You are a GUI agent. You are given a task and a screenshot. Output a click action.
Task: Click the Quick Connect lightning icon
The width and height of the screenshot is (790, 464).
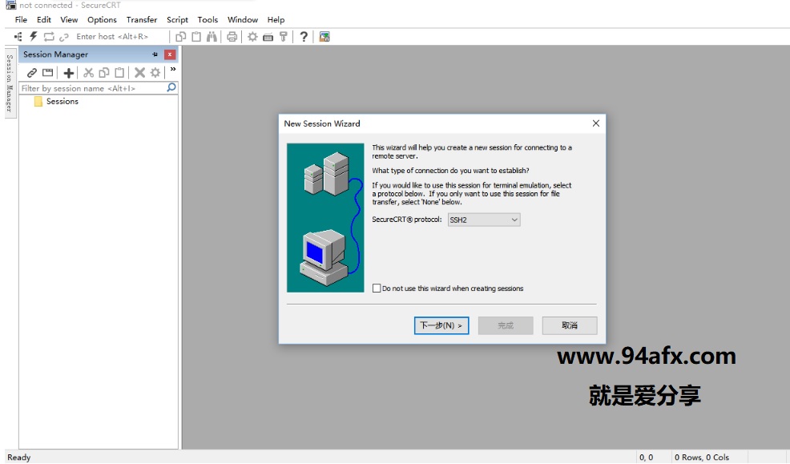point(34,36)
